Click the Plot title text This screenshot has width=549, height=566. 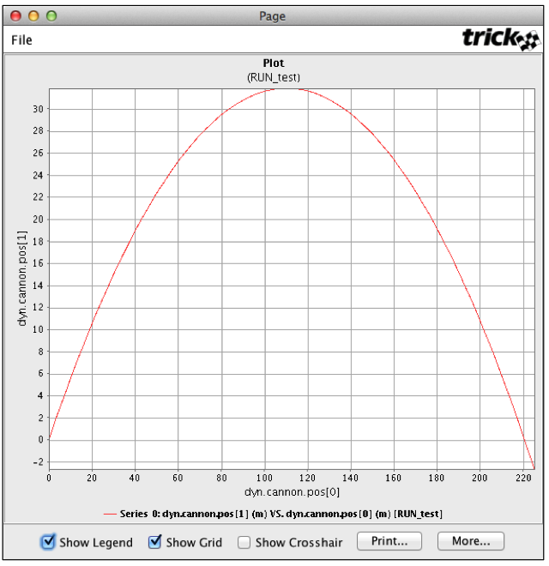274,63
